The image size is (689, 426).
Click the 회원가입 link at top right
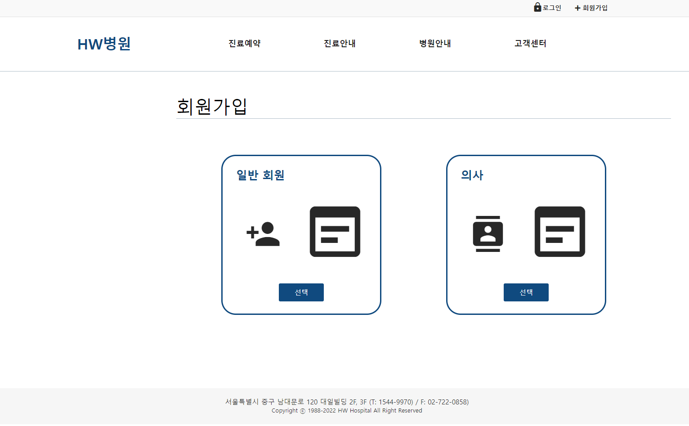[595, 8]
